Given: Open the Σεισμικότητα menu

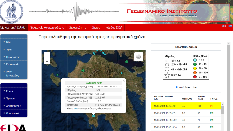Looking at the screenshot, I should [x=78, y=27].
